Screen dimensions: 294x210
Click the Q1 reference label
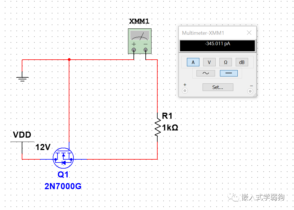(x=63, y=174)
